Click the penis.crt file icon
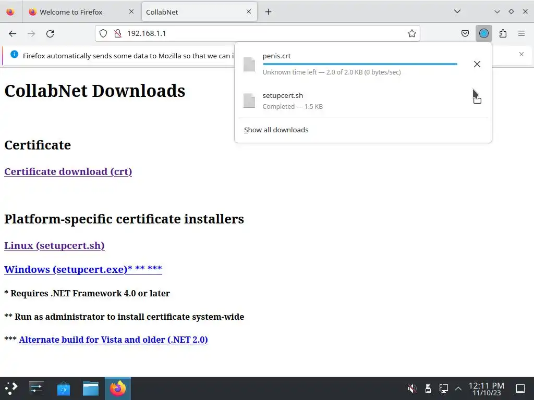Viewport: 534px width, 400px height. 249,64
